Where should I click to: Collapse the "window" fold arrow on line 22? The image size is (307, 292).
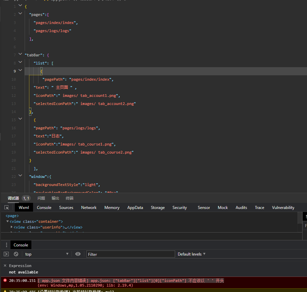[20, 176]
